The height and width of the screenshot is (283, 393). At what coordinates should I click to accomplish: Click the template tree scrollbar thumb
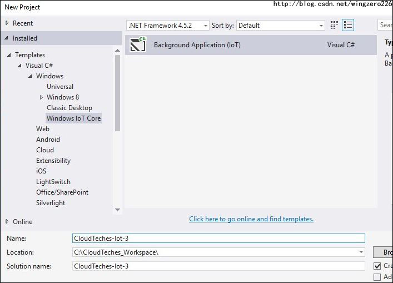tap(117, 93)
